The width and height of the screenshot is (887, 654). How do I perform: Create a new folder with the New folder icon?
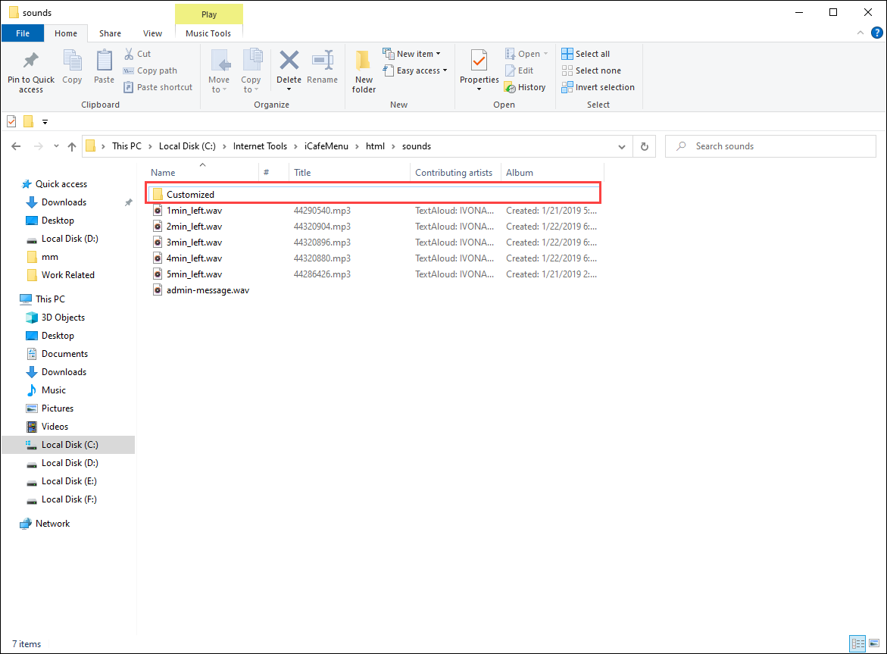(364, 61)
